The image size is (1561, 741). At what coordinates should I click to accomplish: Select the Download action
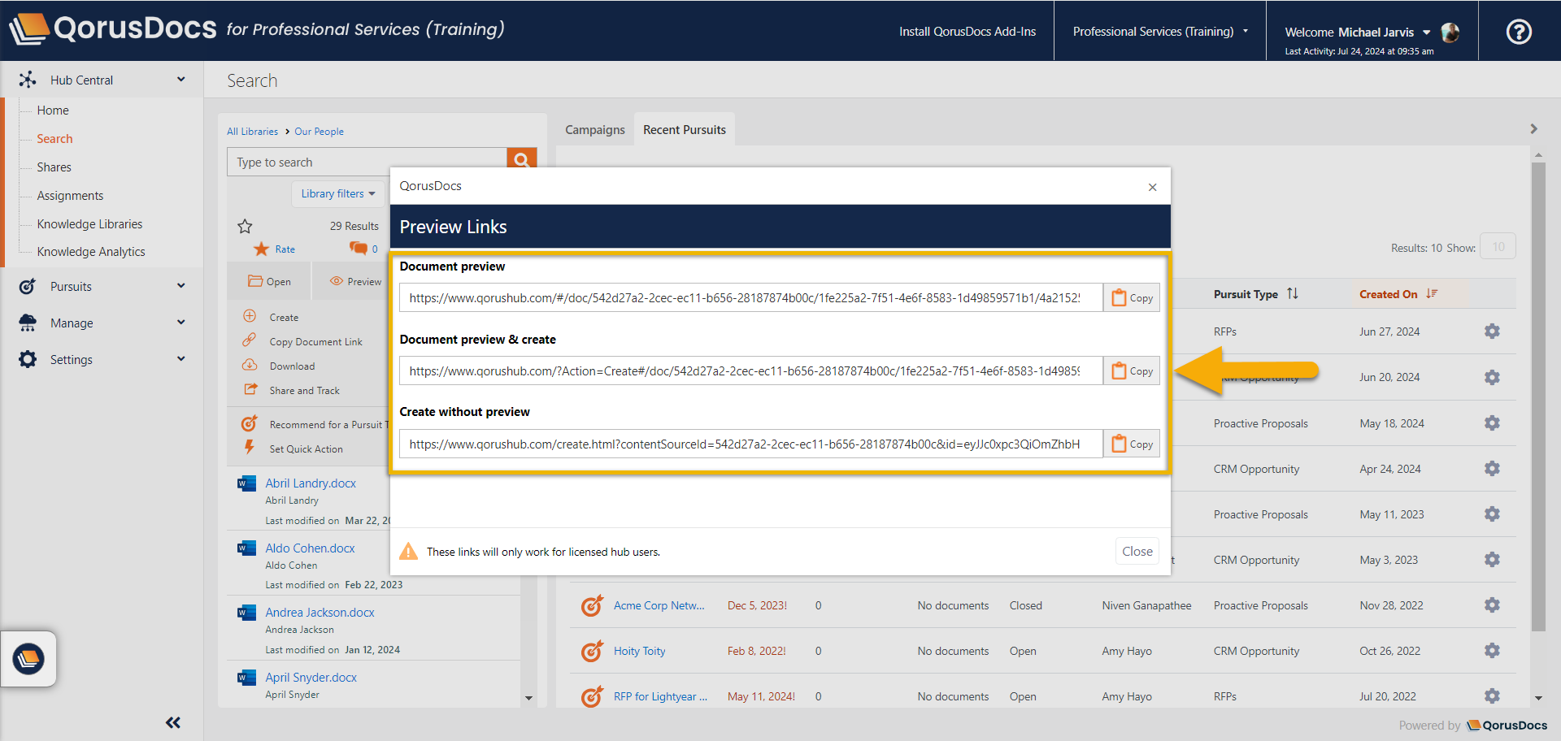pyautogui.click(x=292, y=366)
